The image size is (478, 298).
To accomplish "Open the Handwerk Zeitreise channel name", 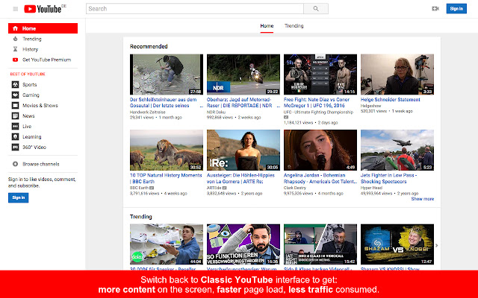I will pyautogui.click(x=148, y=112).
